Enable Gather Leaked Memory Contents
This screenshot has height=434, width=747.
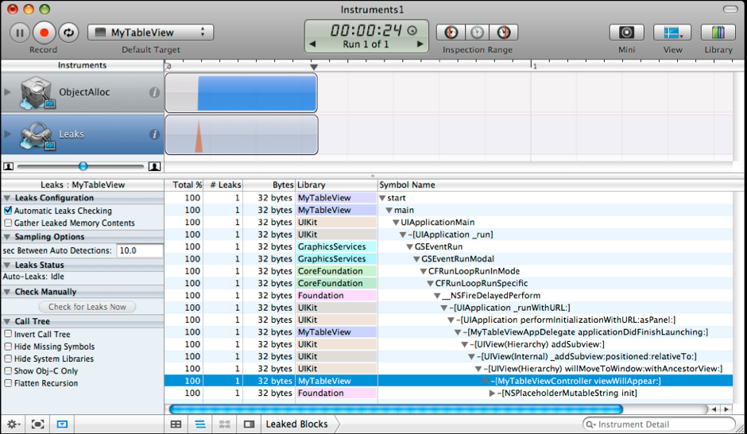click(8, 223)
